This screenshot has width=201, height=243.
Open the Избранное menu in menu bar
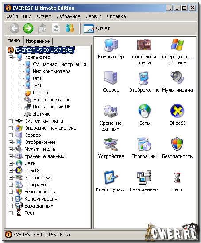click(68, 16)
